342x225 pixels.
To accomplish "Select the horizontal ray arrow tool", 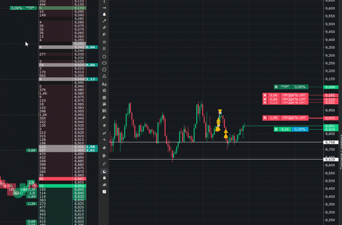I will [104, 8].
